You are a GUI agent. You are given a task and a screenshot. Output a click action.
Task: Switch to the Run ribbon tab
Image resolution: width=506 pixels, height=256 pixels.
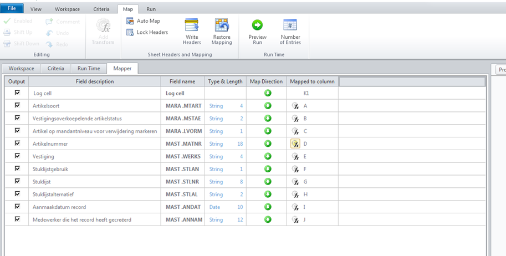point(151,9)
